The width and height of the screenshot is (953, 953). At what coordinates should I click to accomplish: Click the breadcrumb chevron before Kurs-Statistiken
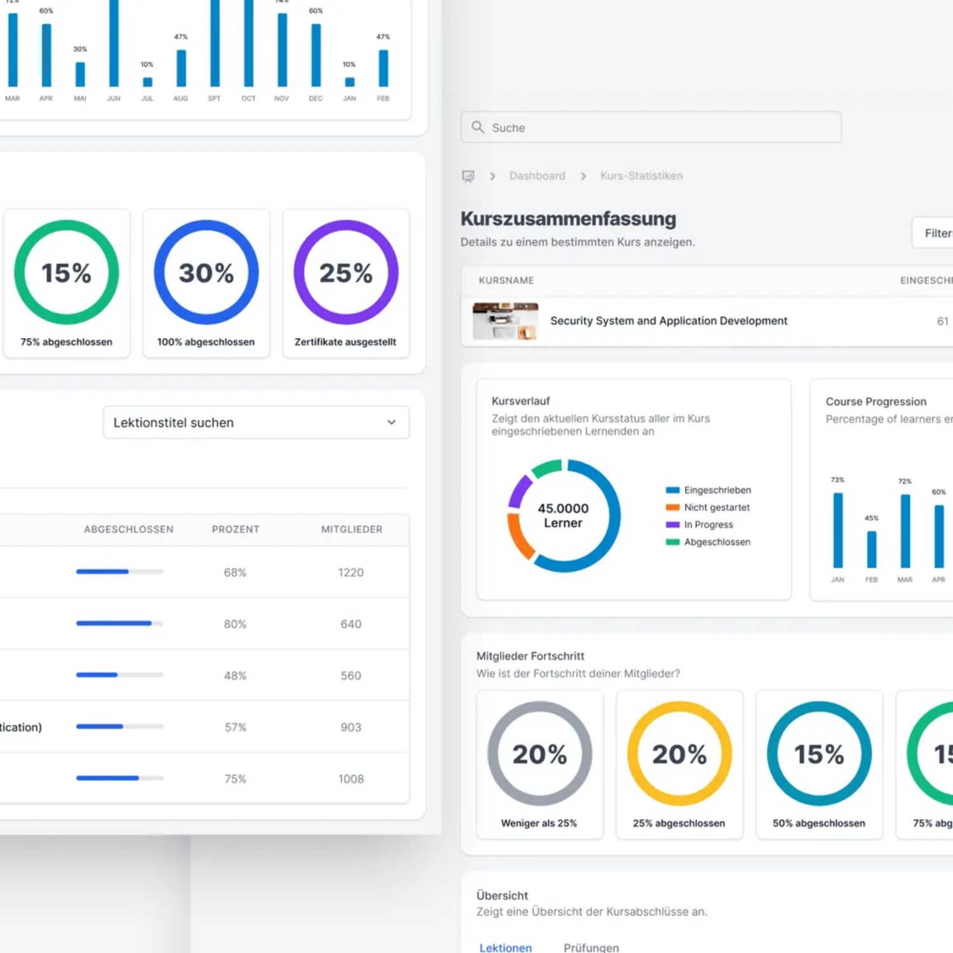coord(583,176)
